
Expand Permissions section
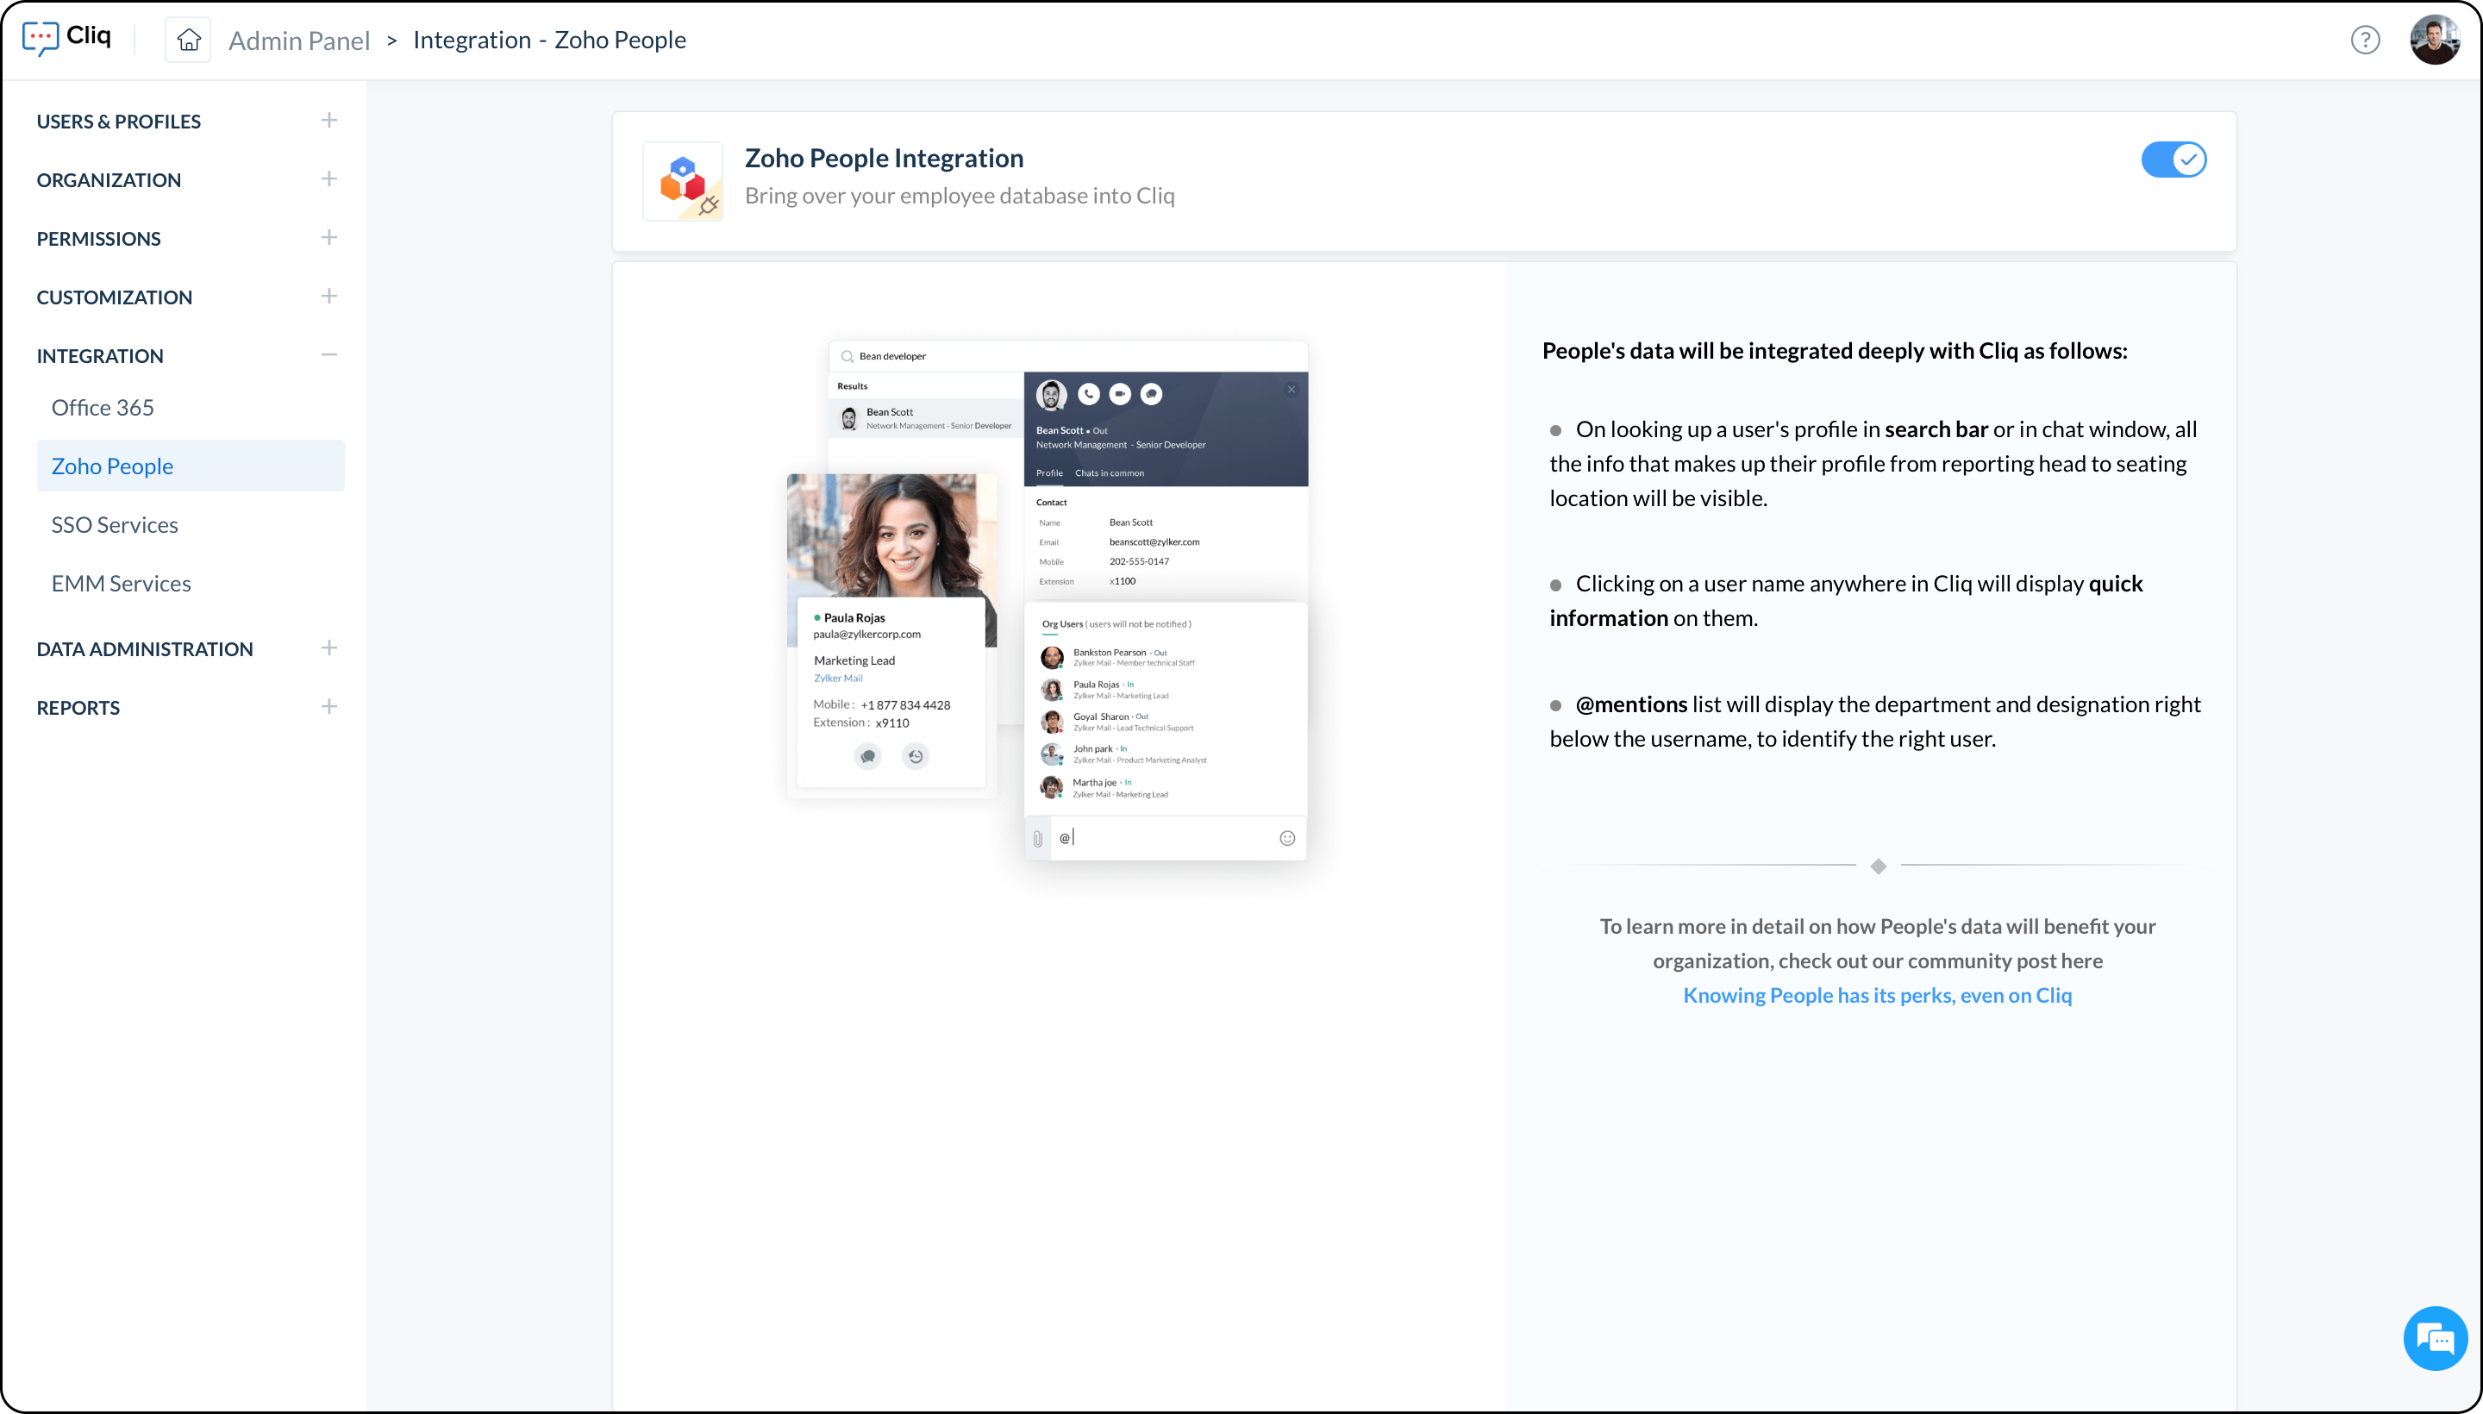[x=329, y=237]
